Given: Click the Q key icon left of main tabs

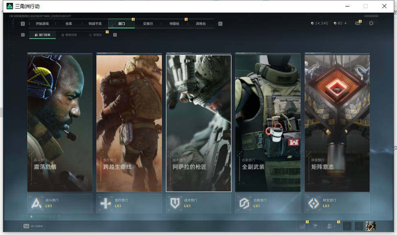Looking at the screenshot, I should 23,24.
